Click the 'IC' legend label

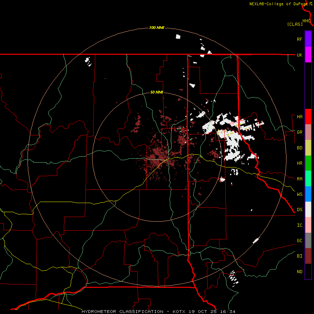(x=299, y=225)
